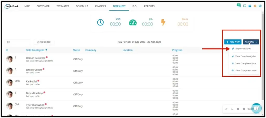Open the P.O. tab
Screen dimensions: 266x118
tap(135, 6)
